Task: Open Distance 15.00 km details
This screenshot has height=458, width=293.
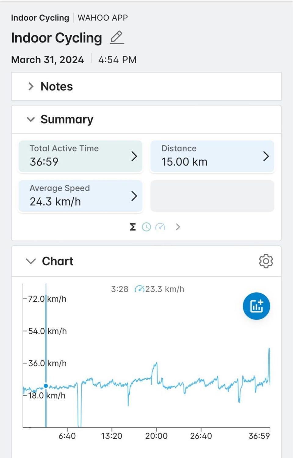Action: pyautogui.click(x=212, y=156)
